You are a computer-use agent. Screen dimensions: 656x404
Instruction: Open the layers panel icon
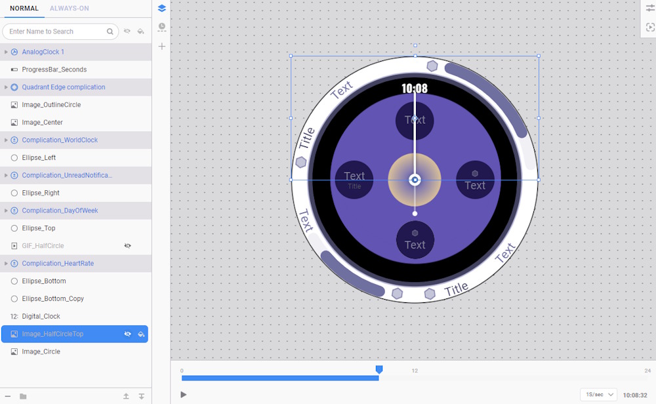tap(161, 9)
